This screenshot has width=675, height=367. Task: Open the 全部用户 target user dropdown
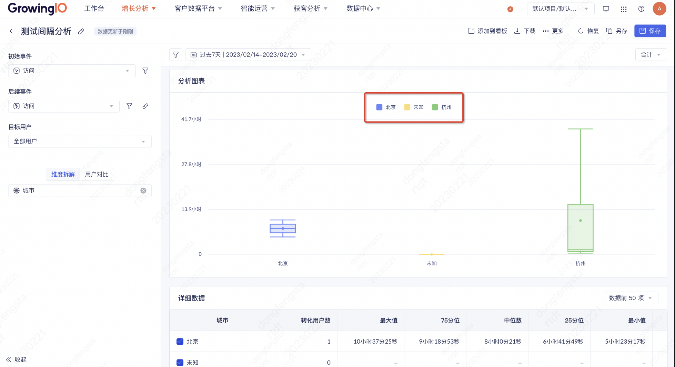click(80, 141)
